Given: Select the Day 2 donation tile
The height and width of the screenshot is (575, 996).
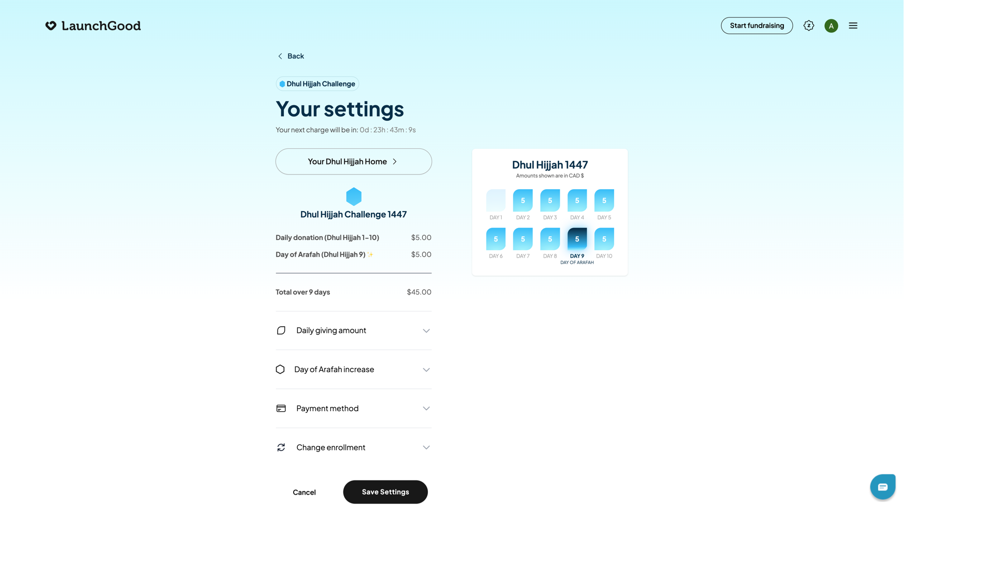Looking at the screenshot, I should tap(523, 200).
